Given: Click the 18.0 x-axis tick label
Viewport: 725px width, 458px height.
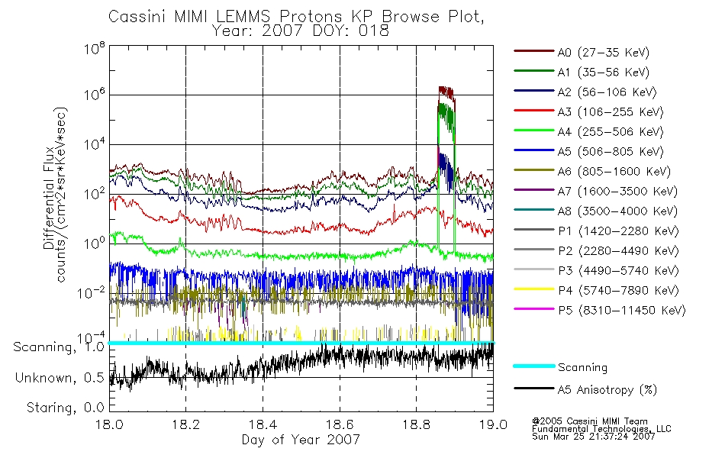Looking at the screenshot, I should pyautogui.click(x=110, y=424).
